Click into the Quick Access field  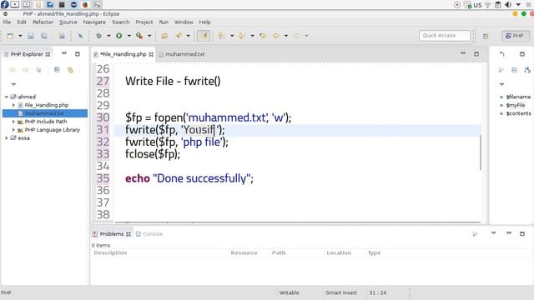pyautogui.click(x=445, y=35)
